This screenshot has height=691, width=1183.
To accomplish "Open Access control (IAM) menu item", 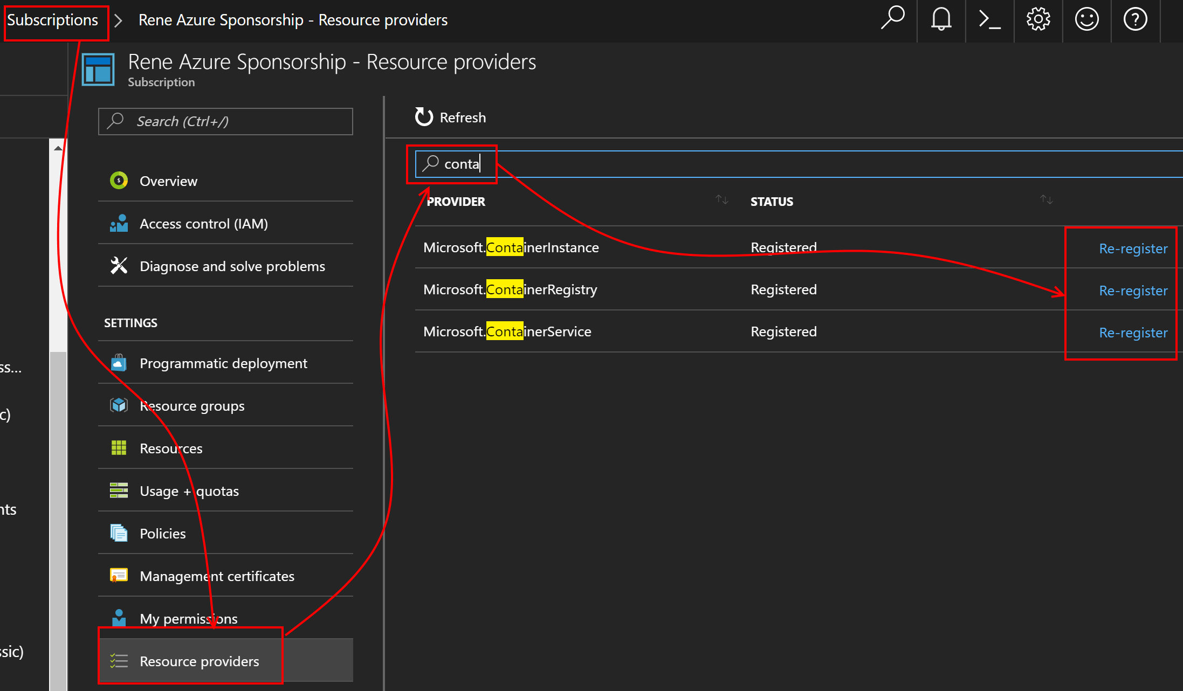I will point(203,224).
